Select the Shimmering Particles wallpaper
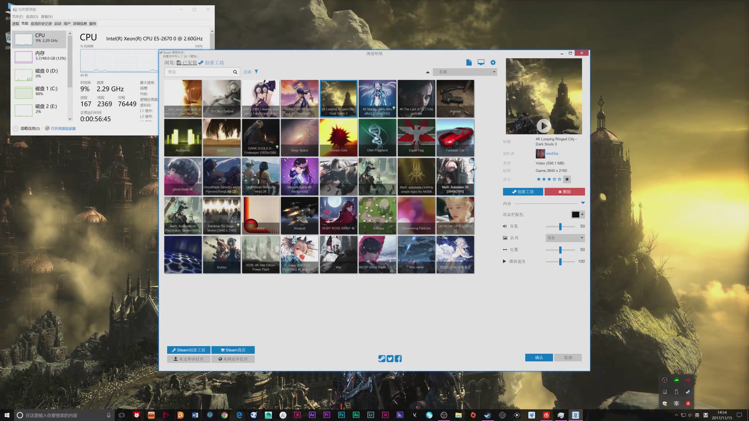Image resolution: width=749 pixels, height=421 pixels. 416,216
